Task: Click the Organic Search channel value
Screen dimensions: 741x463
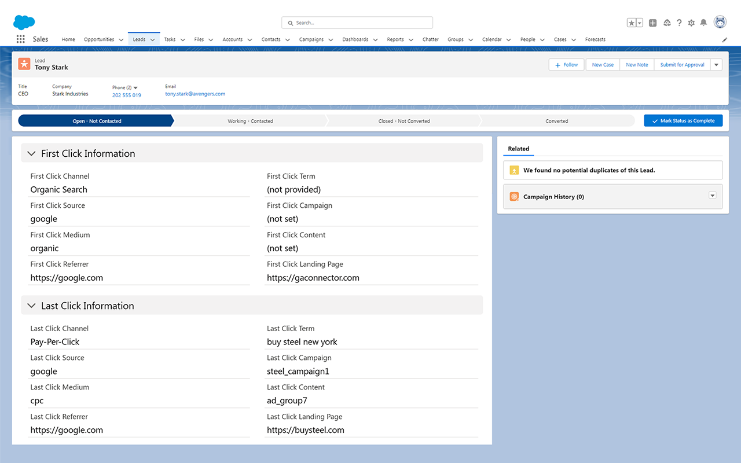Action: pyautogui.click(x=59, y=190)
